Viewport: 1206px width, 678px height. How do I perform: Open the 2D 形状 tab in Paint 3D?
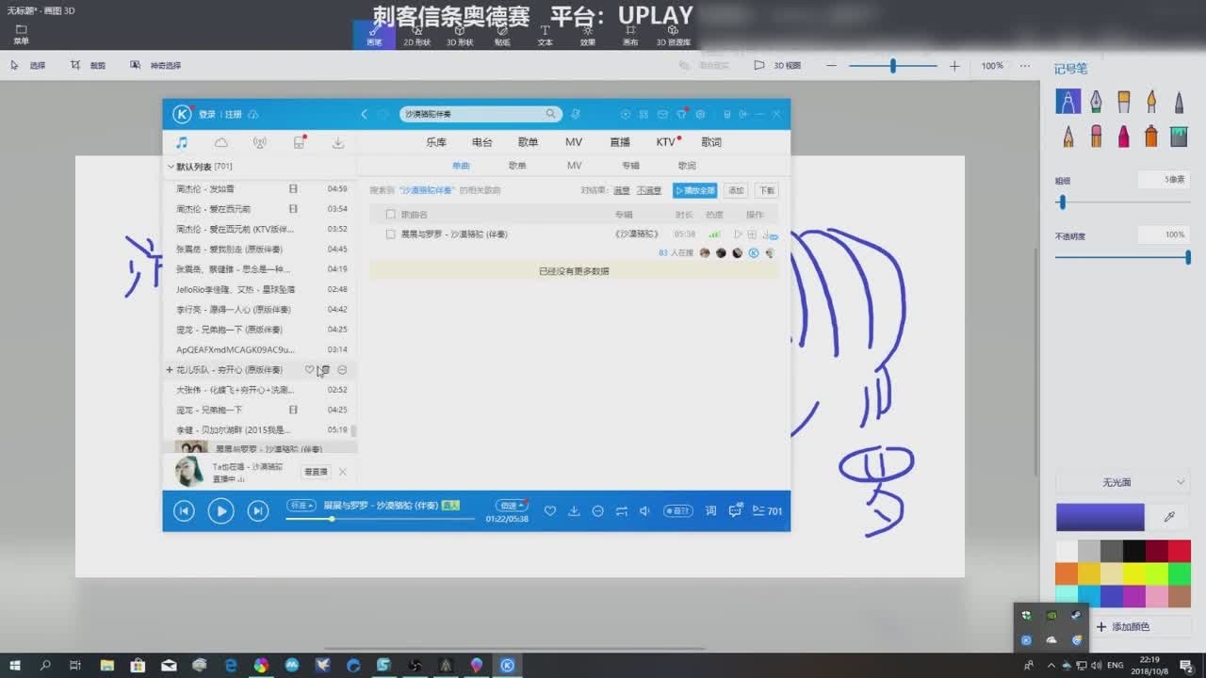(416, 35)
